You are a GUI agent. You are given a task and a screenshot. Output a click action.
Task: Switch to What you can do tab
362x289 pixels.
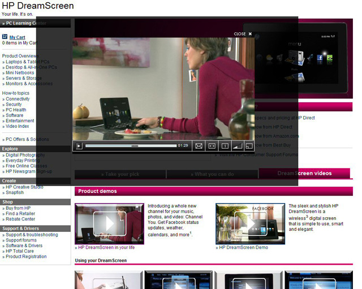pos(212,174)
